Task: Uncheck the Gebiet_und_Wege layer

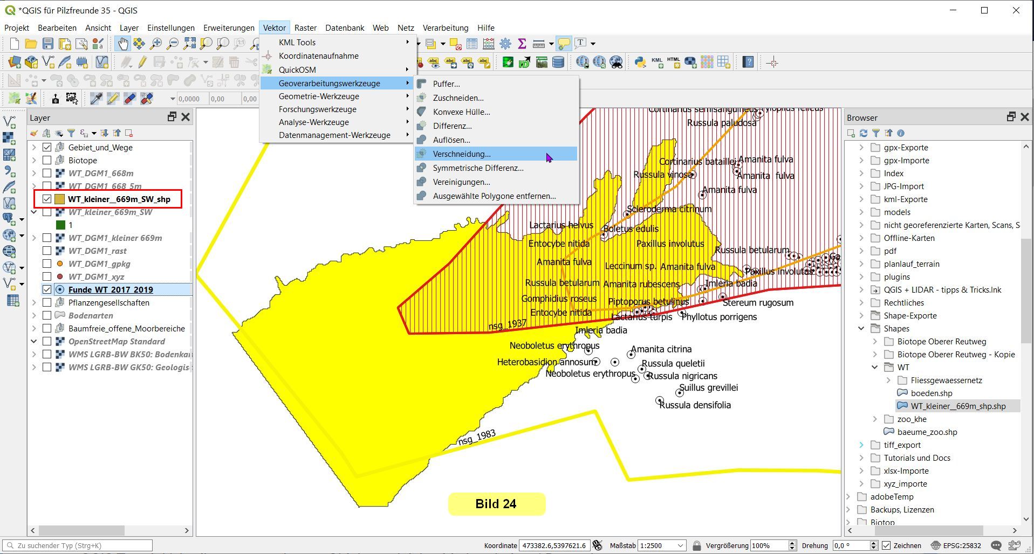Action: point(47,147)
